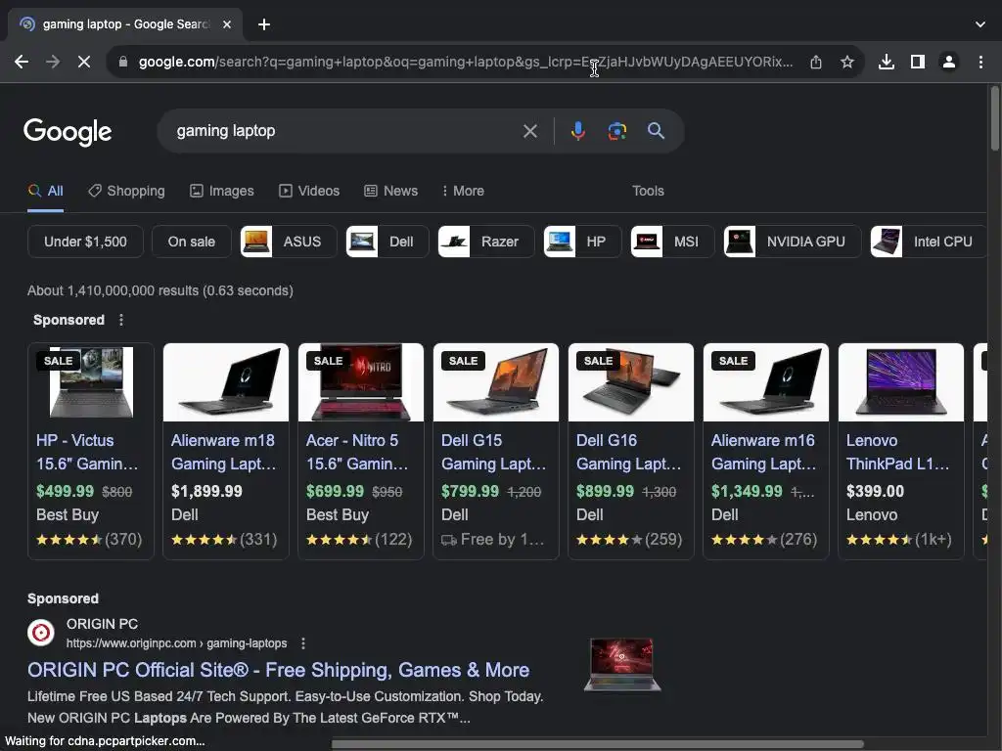The width and height of the screenshot is (1002, 751).
Task: Expand the tab search chevron
Action: point(979,24)
